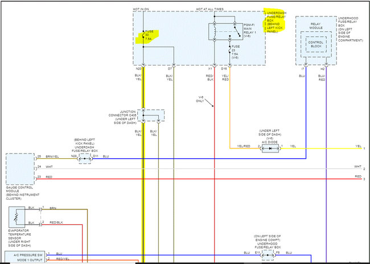Click UNDERHOOD FUSE/RELAY BOX (ON LEFT SIDE OF ENGINE COMPARTMENT) label
This screenshot has height=264, width=370.
click(x=350, y=30)
